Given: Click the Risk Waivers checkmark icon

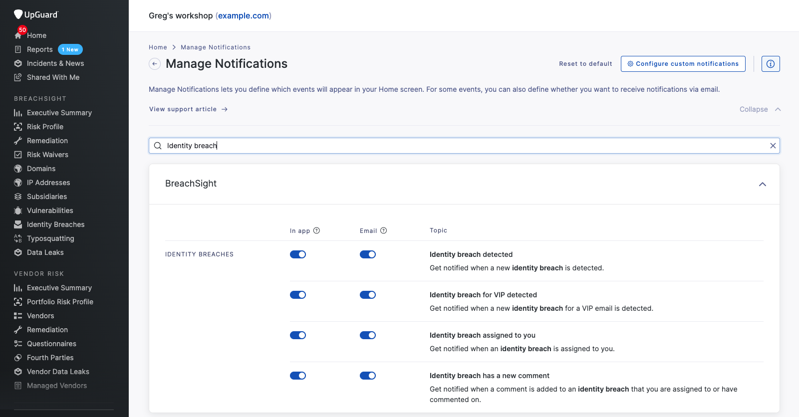Looking at the screenshot, I should (18, 155).
